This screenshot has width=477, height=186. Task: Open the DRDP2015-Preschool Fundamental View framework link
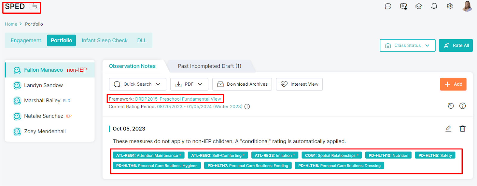tap(178, 99)
